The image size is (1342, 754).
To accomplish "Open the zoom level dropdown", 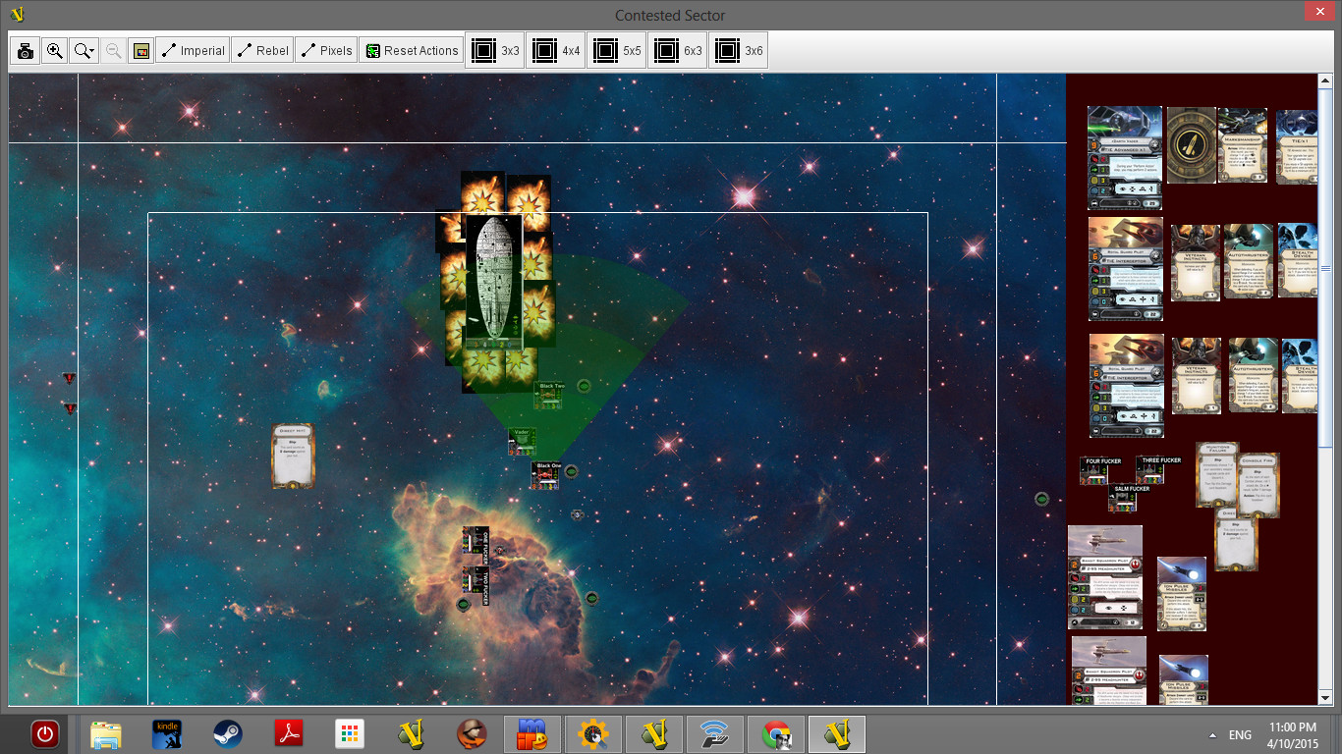I will [x=84, y=51].
